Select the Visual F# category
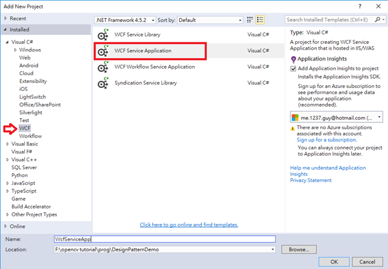388x269 pixels. click(x=22, y=152)
